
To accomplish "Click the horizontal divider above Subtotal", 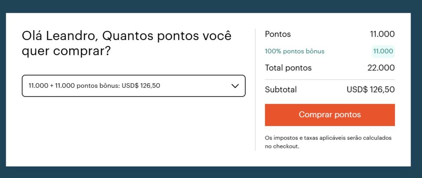I will [x=330, y=80].
